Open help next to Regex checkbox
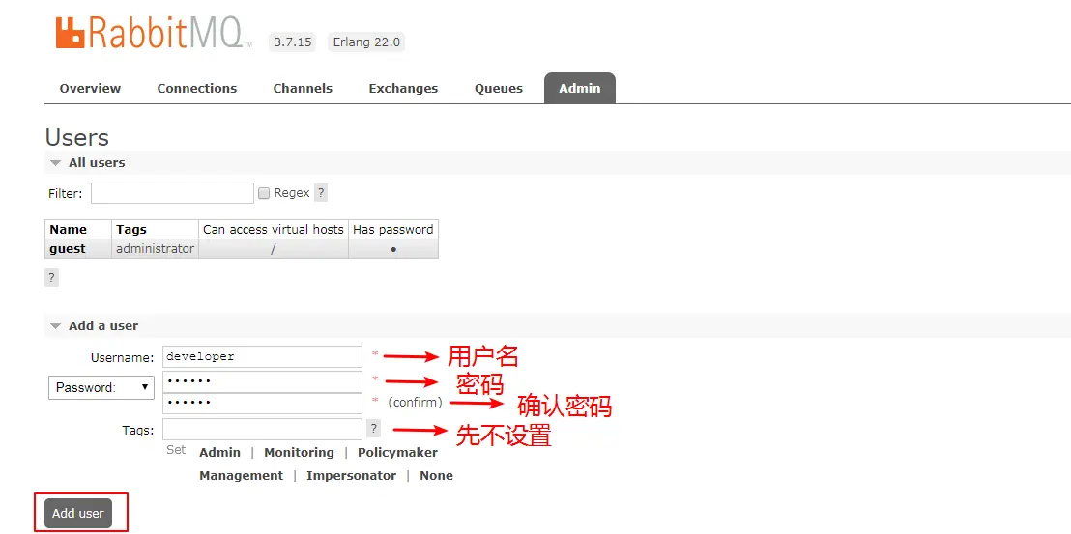The width and height of the screenshot is (1071, 534). tap(321, 193)
